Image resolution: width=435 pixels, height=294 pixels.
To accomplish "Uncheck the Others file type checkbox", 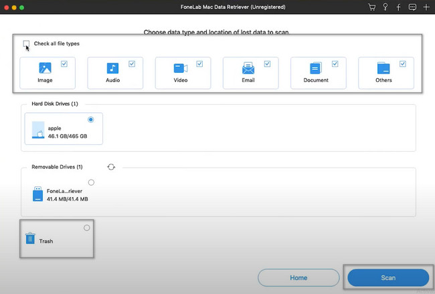I will pos(402,64).
